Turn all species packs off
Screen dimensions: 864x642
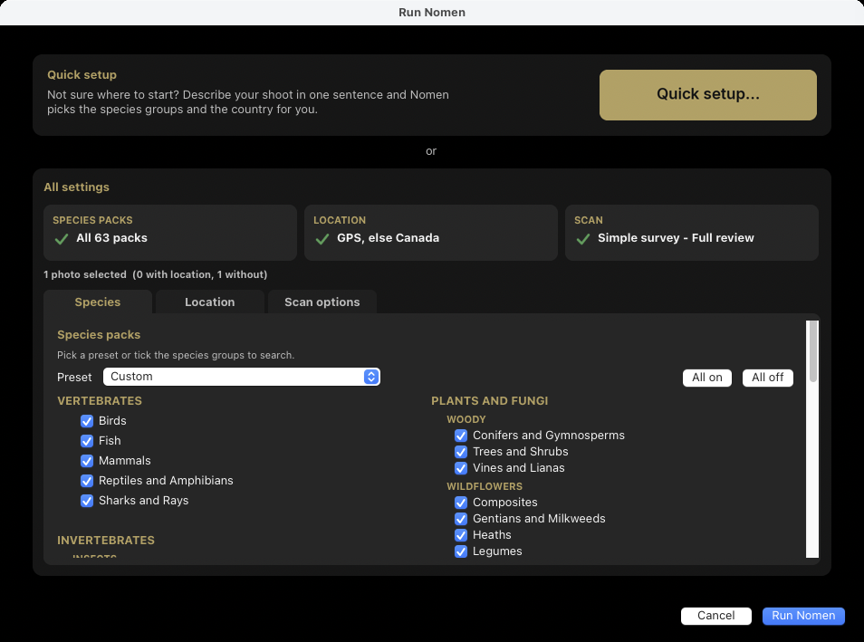(x=768, y=378)
